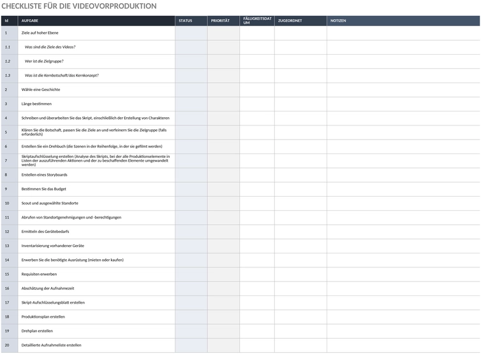Image resolution: width=481 pixels, height=354 pixels.
Task: Select 'Requisiten erwerben' task
Action: click(x=39, y=274)
